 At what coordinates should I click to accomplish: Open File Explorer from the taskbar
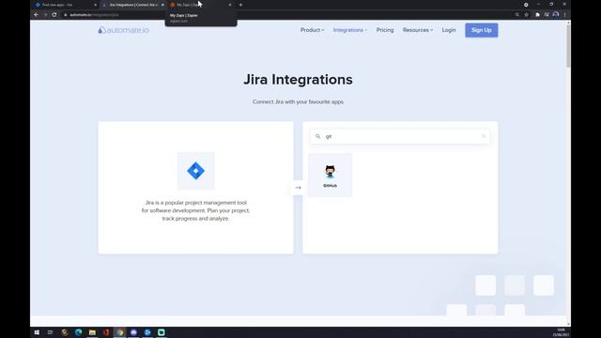point(92,332)
